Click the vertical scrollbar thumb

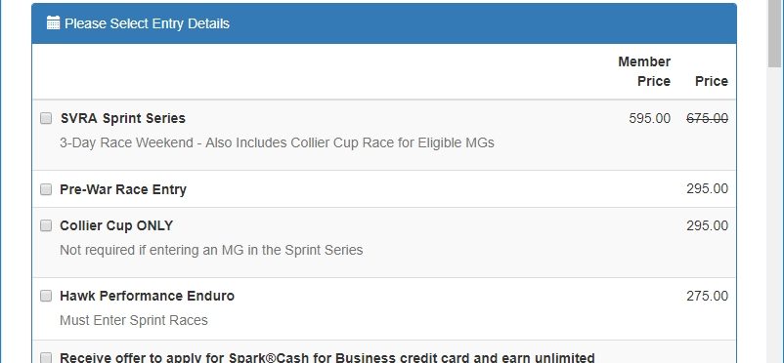point(775,33)
